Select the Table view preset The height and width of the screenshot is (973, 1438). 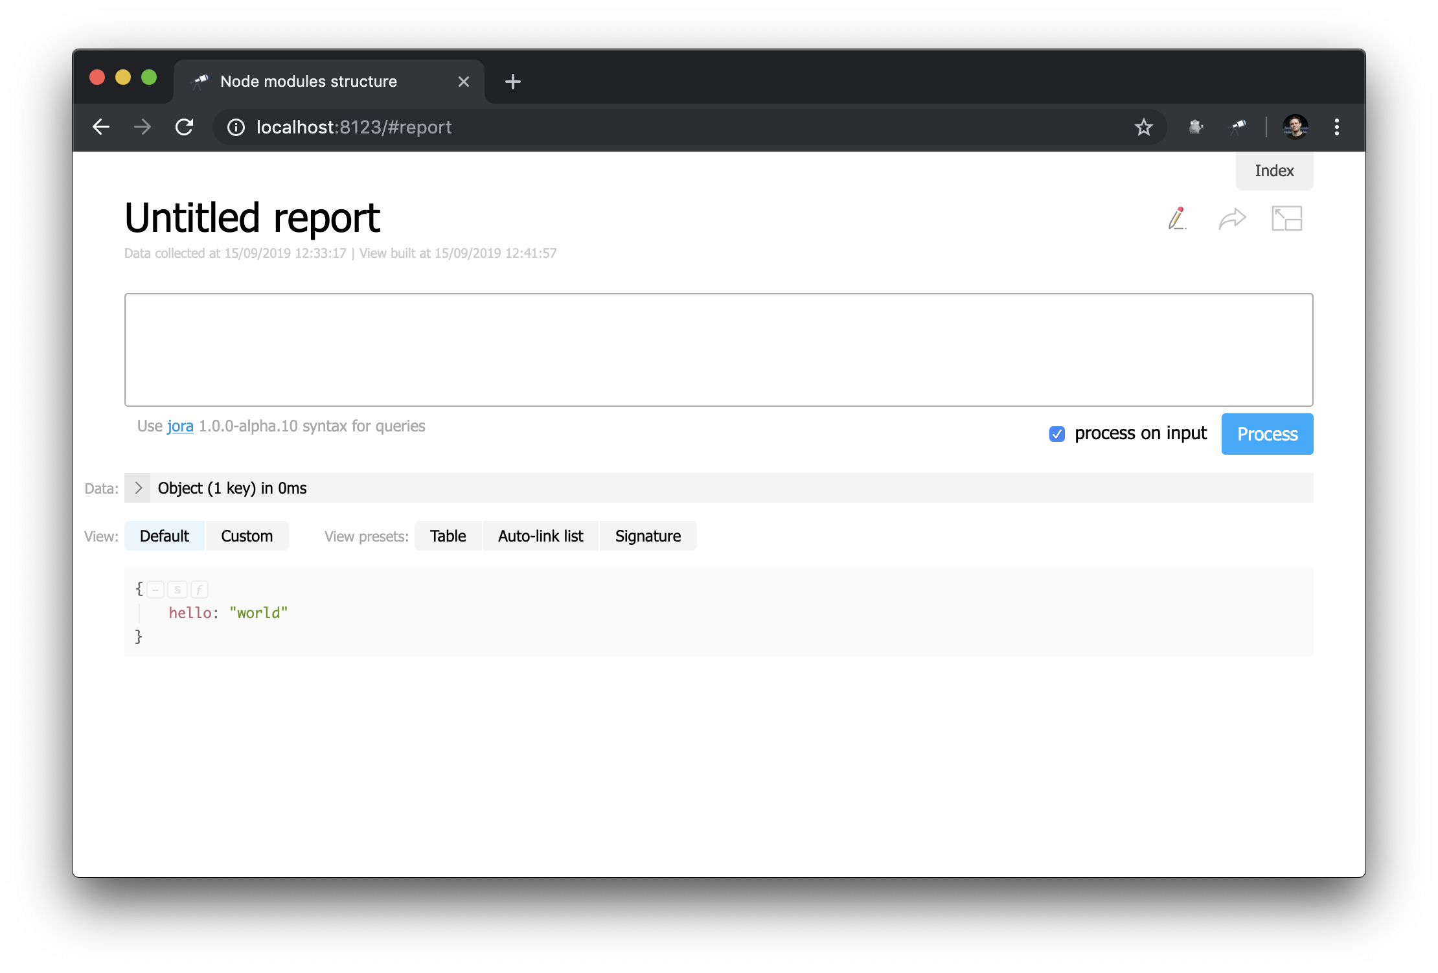click(x=447, y=535)
